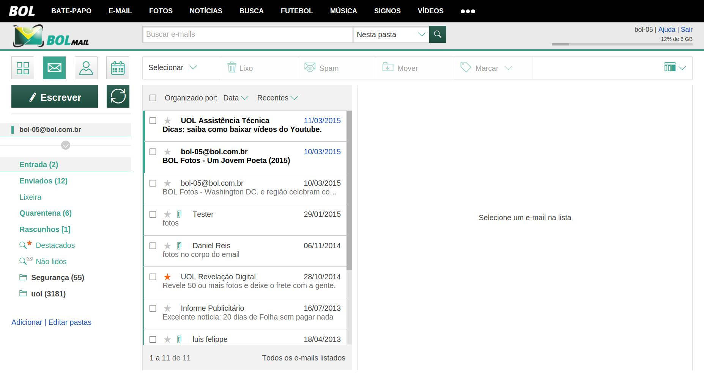Unstar the UOL Revelação Digital email
The width and height of the screenshot is (704, 376).
pos(167,277)
